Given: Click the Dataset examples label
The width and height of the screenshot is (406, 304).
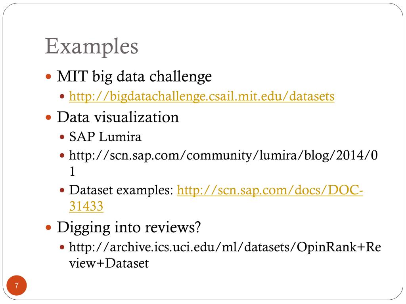Looking at the screenshot, I should point(121,190).
